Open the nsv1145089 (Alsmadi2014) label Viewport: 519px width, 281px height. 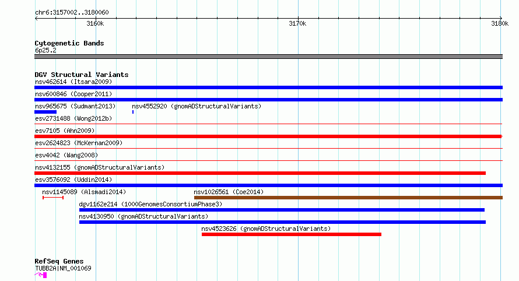point(84,192)
